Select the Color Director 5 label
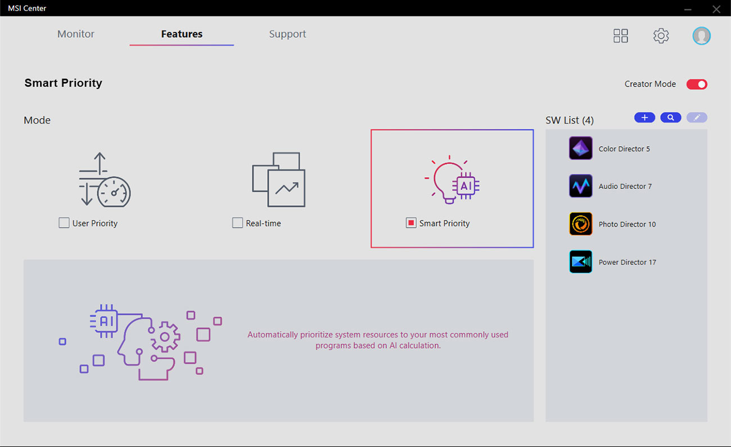 624,149
